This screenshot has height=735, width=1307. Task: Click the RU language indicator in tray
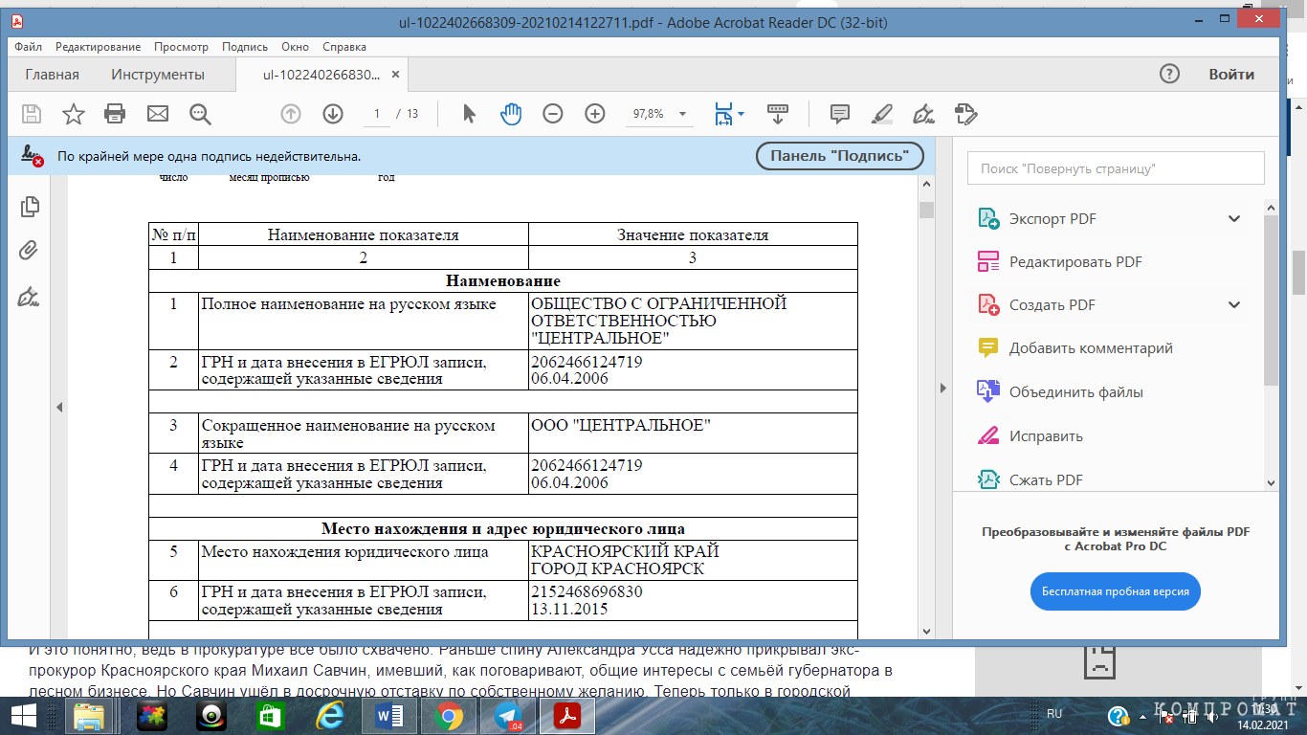coord(1054,714)
